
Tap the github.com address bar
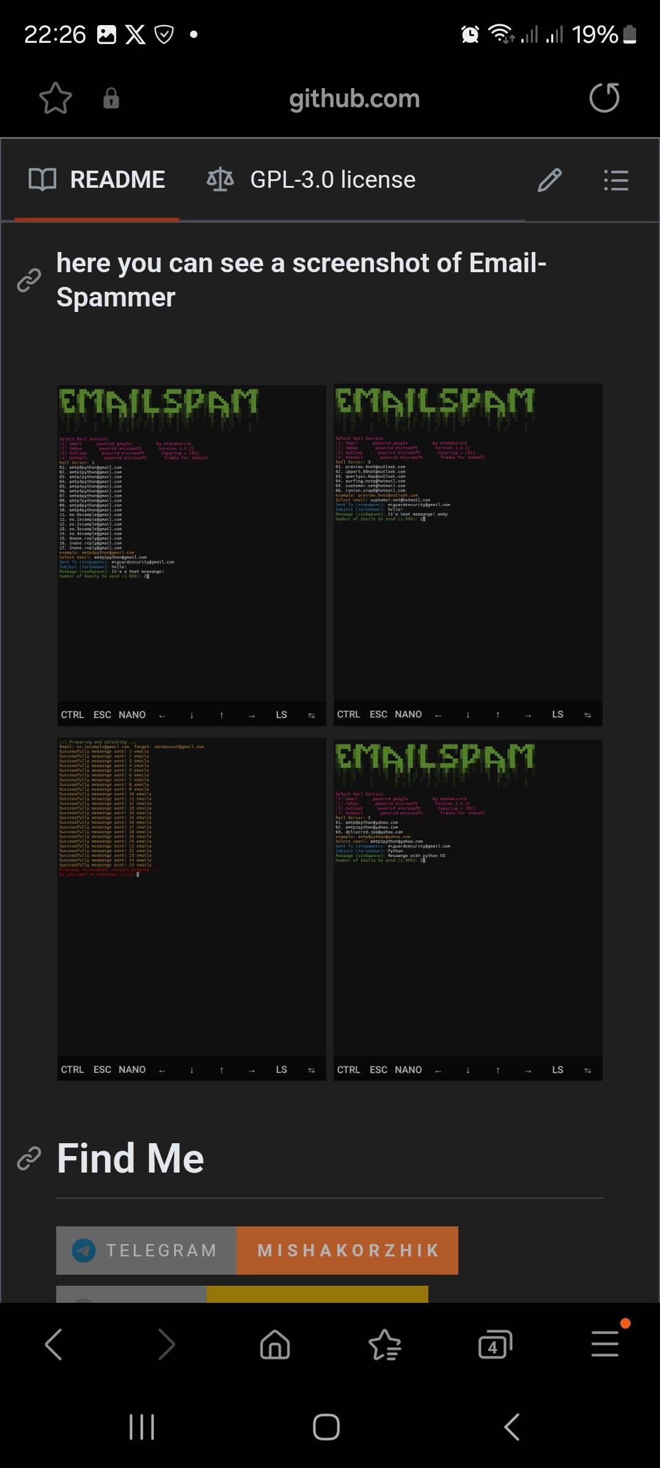coord(354,98)
